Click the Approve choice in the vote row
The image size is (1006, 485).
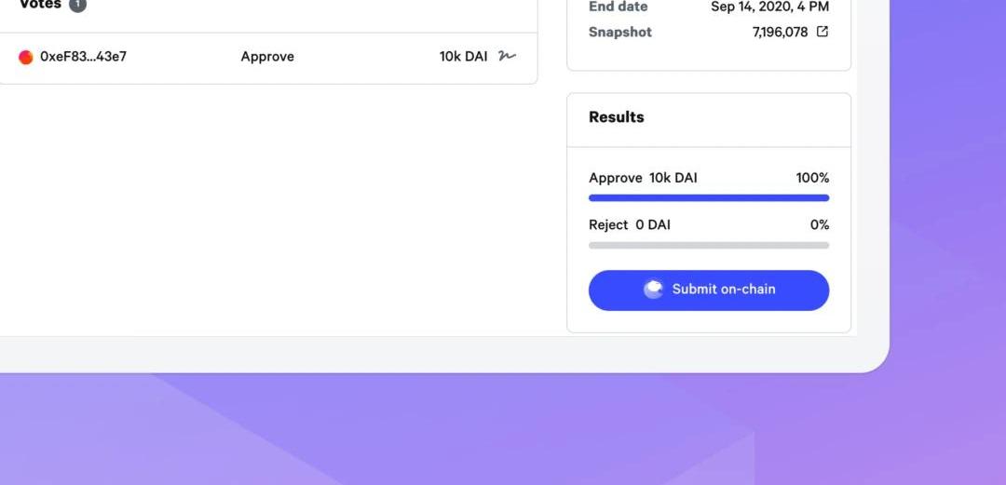tap(267, 57)
